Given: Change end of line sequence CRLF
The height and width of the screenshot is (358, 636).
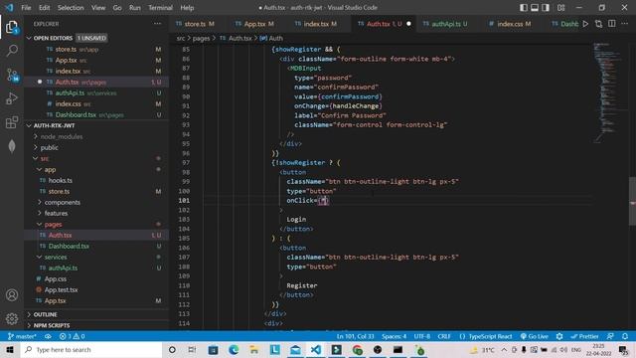Looking at the screenshot, I should (444, 336).
